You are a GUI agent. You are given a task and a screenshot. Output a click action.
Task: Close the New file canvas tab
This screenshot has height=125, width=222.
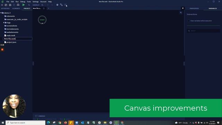(44, 8)
